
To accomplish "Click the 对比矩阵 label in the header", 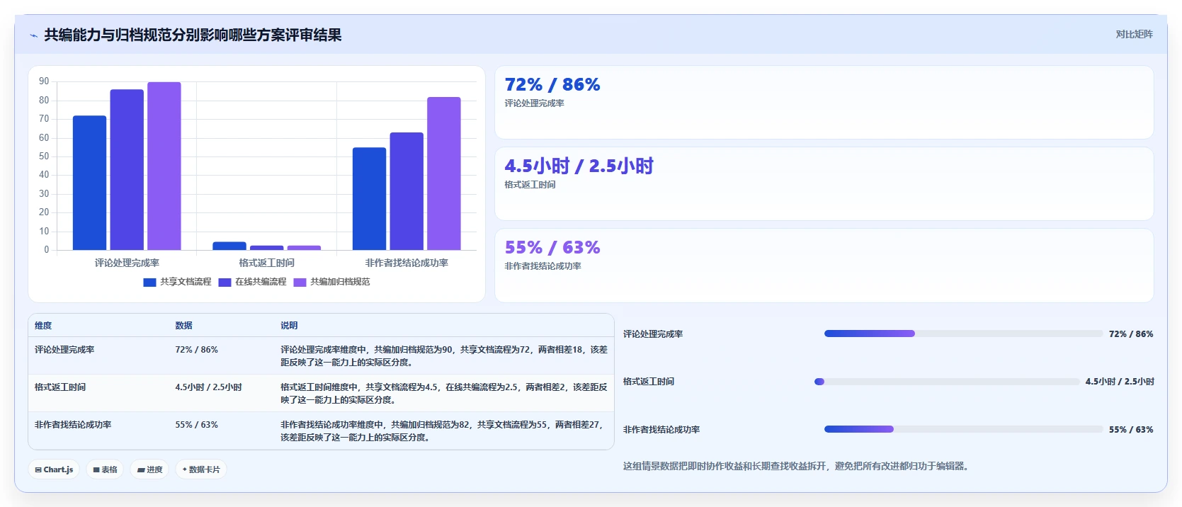I will pyautogui.click(x=1134, y=34).
